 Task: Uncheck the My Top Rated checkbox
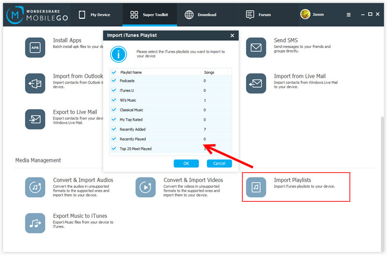[113, 119]
